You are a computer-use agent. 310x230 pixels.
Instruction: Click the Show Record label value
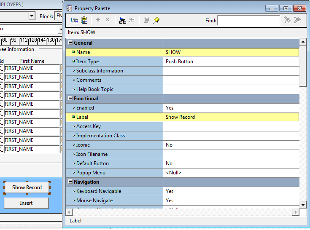click(x=231, y=117)
